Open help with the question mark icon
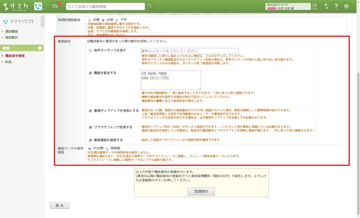The image size is (360, 218). point(336,6)
